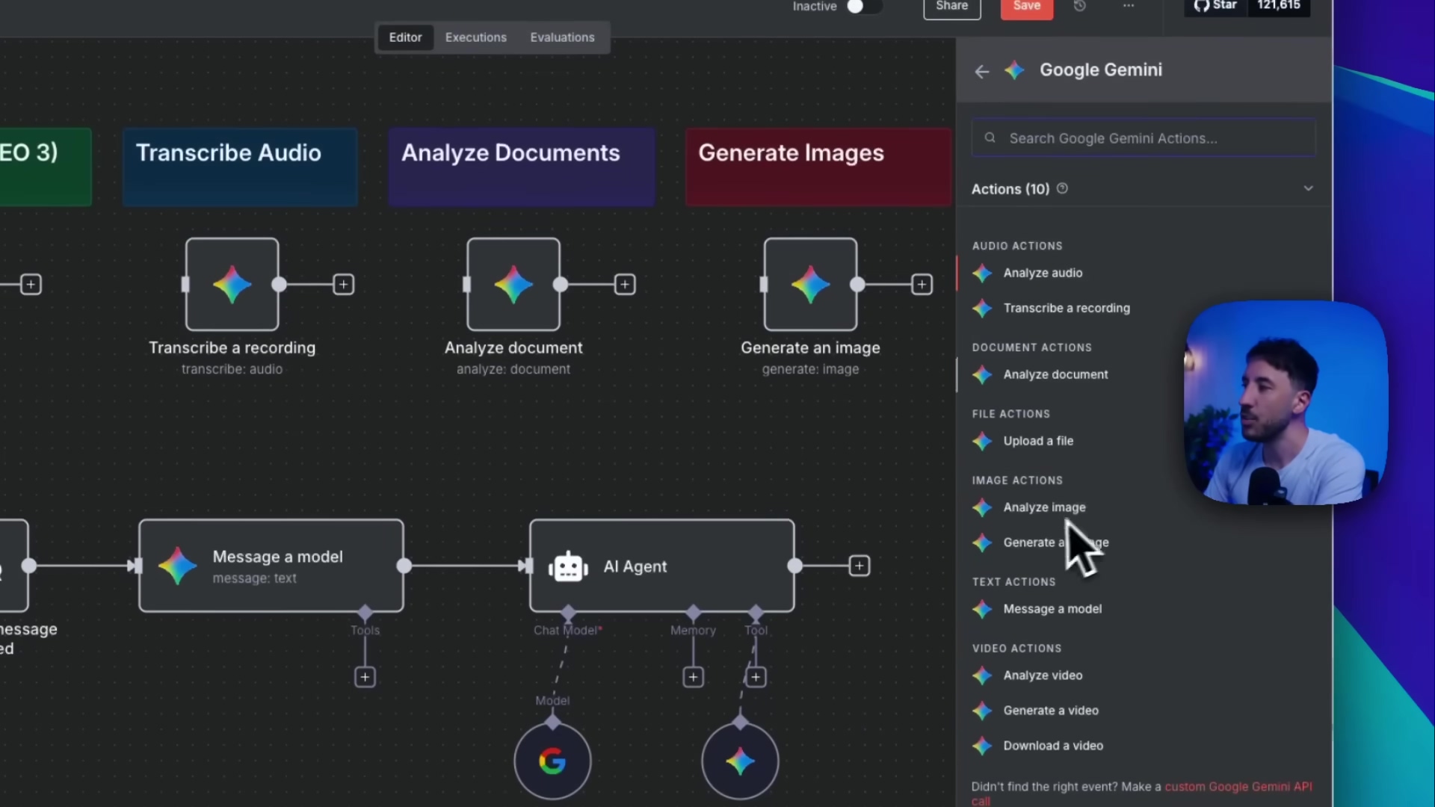
Task: Select the AI Agent node
Action: [662, 566]
